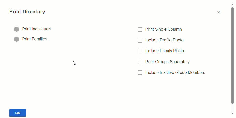This screenshot has height=118, width=236.
Task: Check the Include Profile Photo box
Action: click(140, 40)
